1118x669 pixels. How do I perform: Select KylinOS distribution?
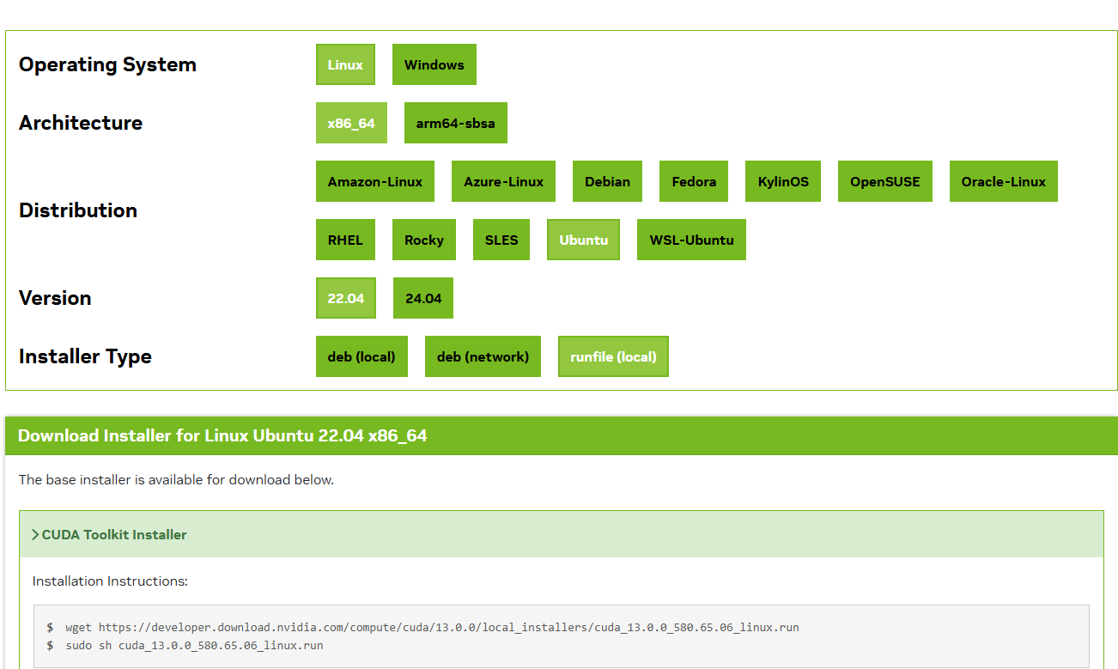pos(783,181)
